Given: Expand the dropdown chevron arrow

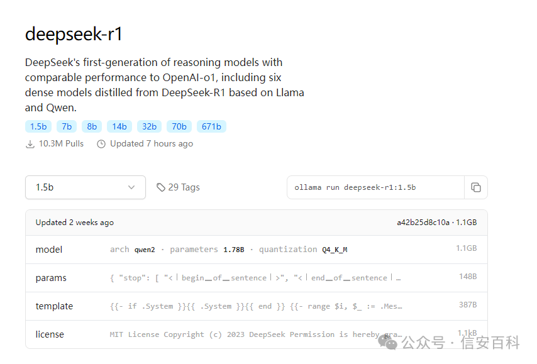Looking at the screenshot, I should coord(131,187).
